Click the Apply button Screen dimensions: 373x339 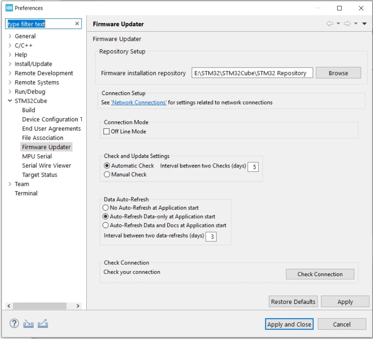345,302
